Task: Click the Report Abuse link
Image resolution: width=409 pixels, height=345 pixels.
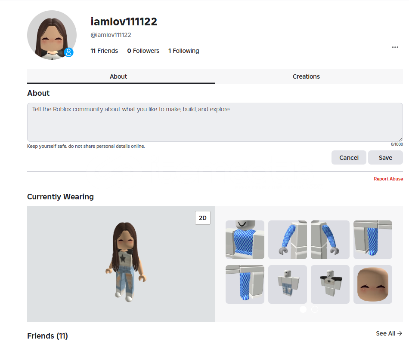Action: (388, 179)
